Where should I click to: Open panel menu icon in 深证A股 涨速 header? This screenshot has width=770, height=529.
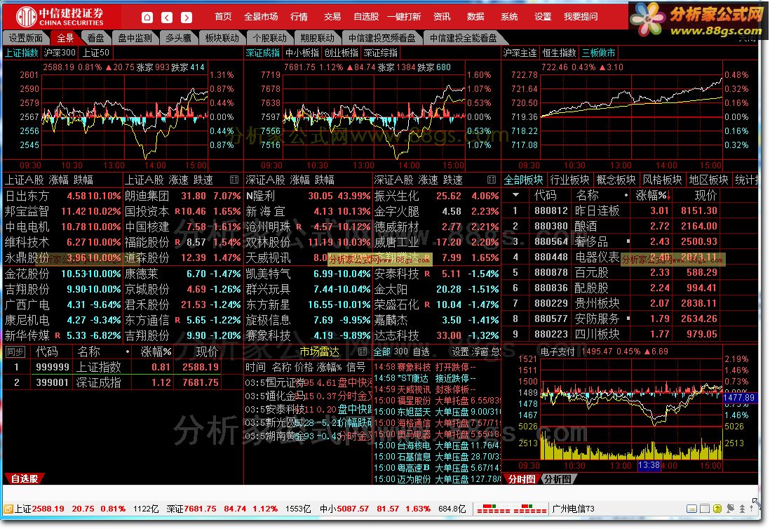tap(491, 180)
